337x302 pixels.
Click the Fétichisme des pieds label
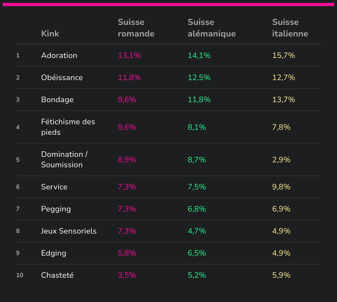tap(68, 127)
